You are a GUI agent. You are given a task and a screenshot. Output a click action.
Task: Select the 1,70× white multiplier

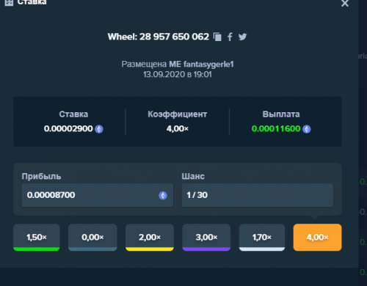(262, 238)
